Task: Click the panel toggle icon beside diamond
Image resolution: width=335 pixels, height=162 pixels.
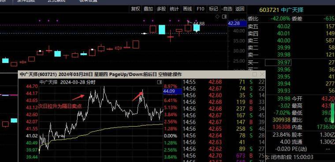Action: coord(224,17)
